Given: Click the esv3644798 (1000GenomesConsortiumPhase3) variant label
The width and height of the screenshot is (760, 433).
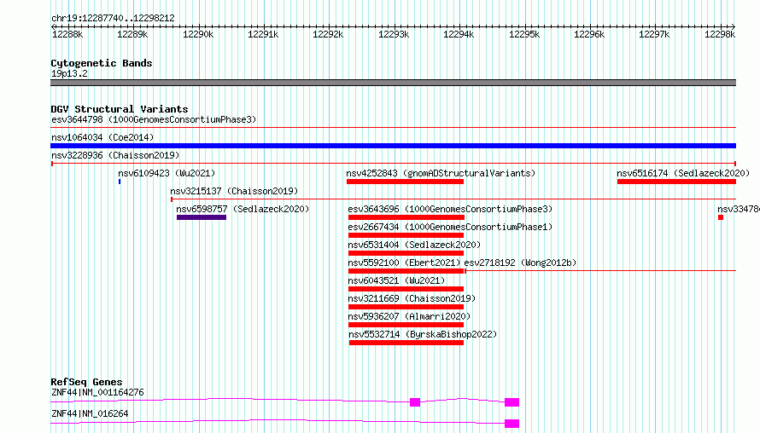Looking at the screenshot, I should (x=154, y=119).
